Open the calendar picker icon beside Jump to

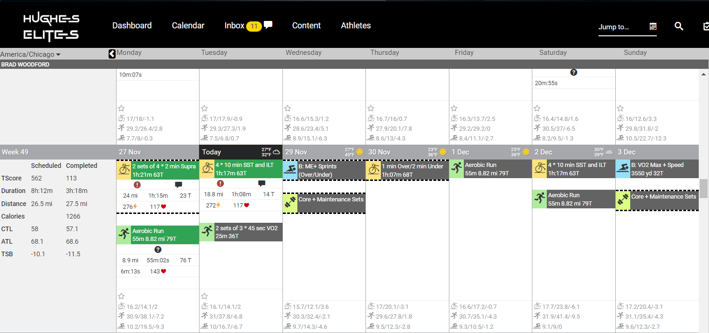coord(653,27)
